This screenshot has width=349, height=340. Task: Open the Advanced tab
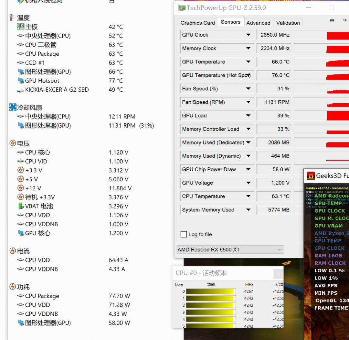258,23
